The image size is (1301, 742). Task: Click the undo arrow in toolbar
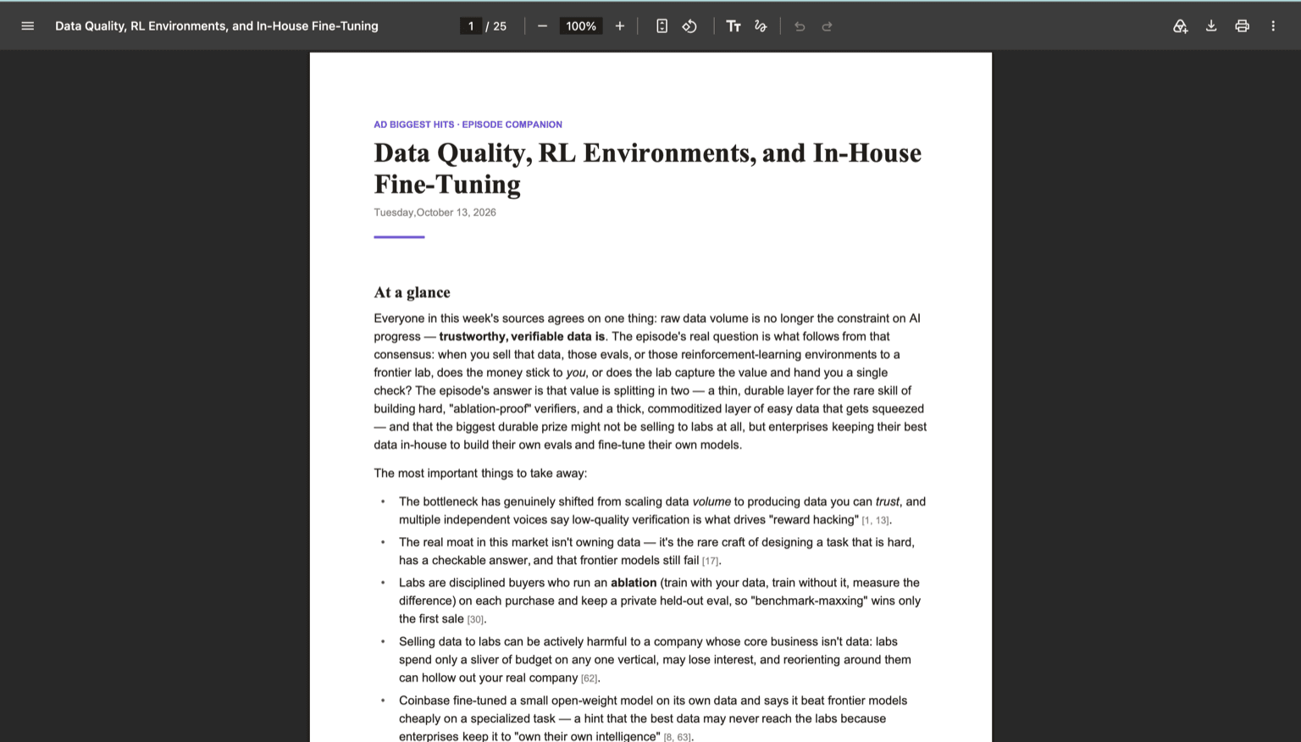point(800,26)
